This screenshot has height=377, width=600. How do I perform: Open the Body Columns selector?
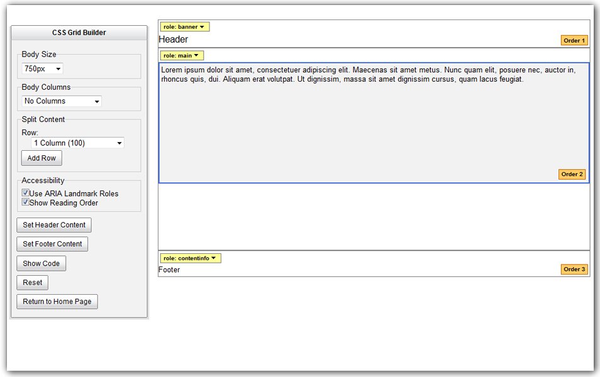[62, 101]
